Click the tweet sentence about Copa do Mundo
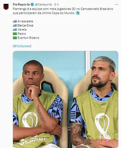Image resolution: width=121 pixels, height=148 pixels. point(63,11)
